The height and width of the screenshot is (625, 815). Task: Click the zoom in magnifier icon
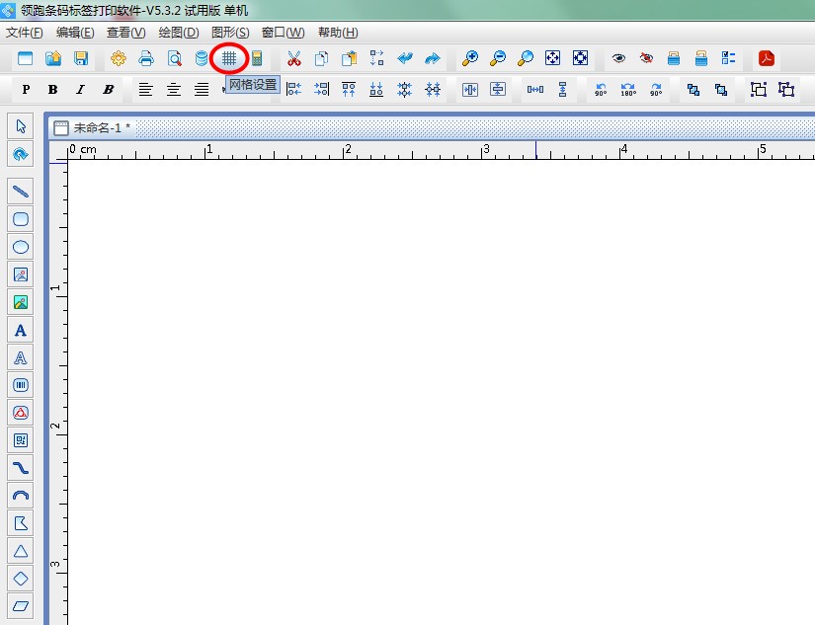[470, 58]
